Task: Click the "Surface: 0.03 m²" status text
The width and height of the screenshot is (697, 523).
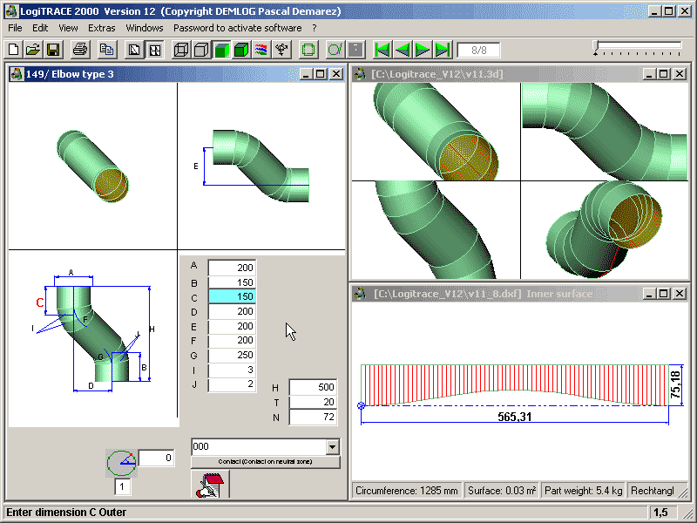Action: click(x=502, y=491)
